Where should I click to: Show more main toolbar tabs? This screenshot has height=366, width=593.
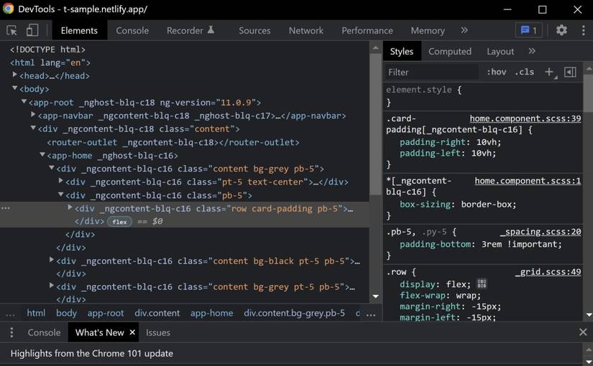pos(464,30)
